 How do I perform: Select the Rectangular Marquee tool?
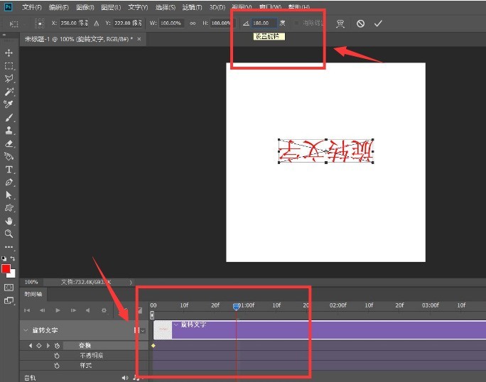click(9, 66)
